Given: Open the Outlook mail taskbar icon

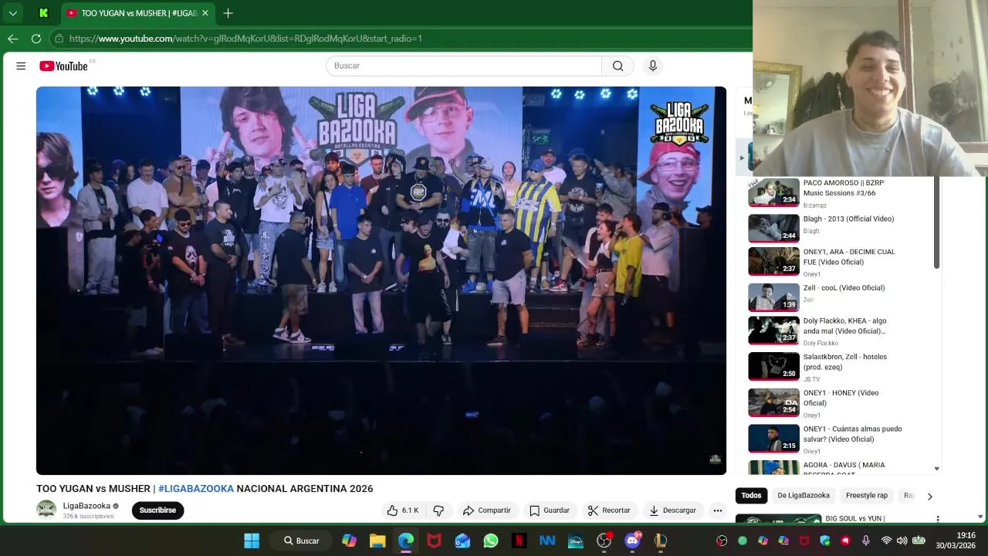Looking at the screenshot, I should coord(462,541).
